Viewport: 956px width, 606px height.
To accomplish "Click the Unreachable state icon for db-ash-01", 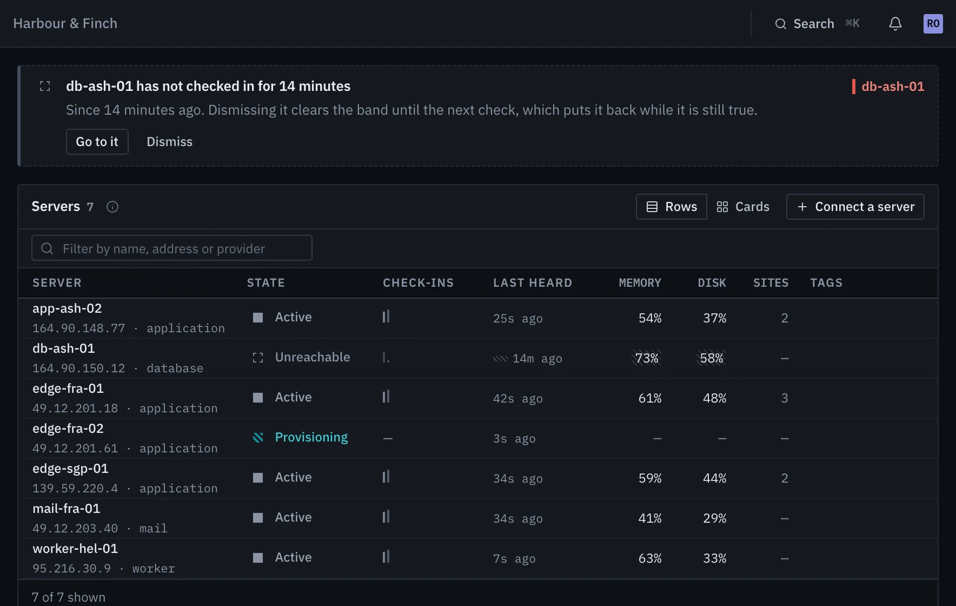I will [x=258, y=358].
